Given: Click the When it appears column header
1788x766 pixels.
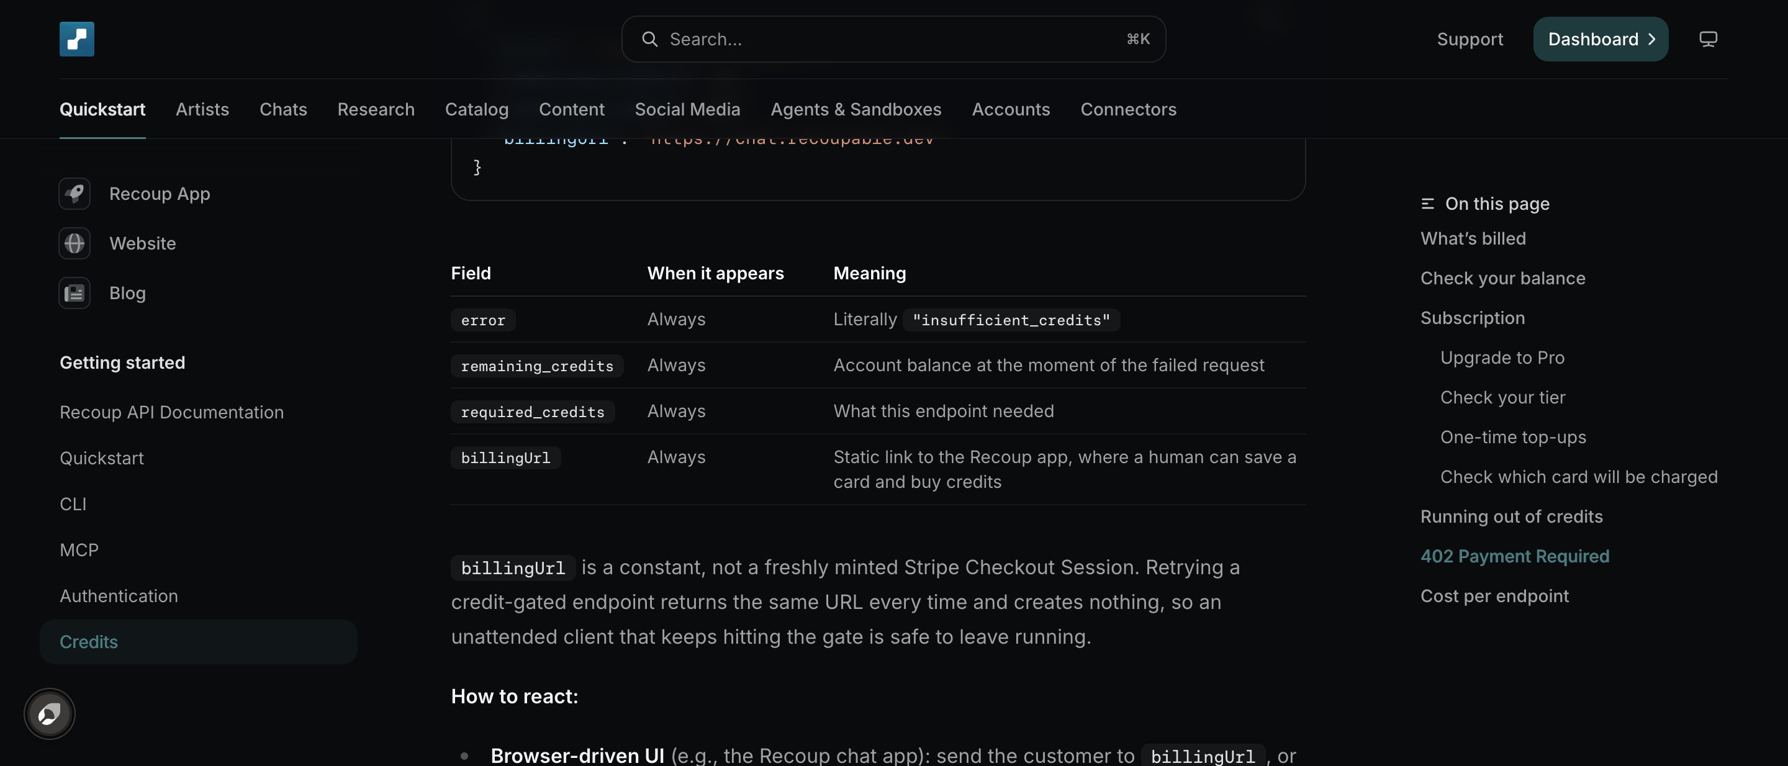Looking at the screenshot, I should 715,273.
